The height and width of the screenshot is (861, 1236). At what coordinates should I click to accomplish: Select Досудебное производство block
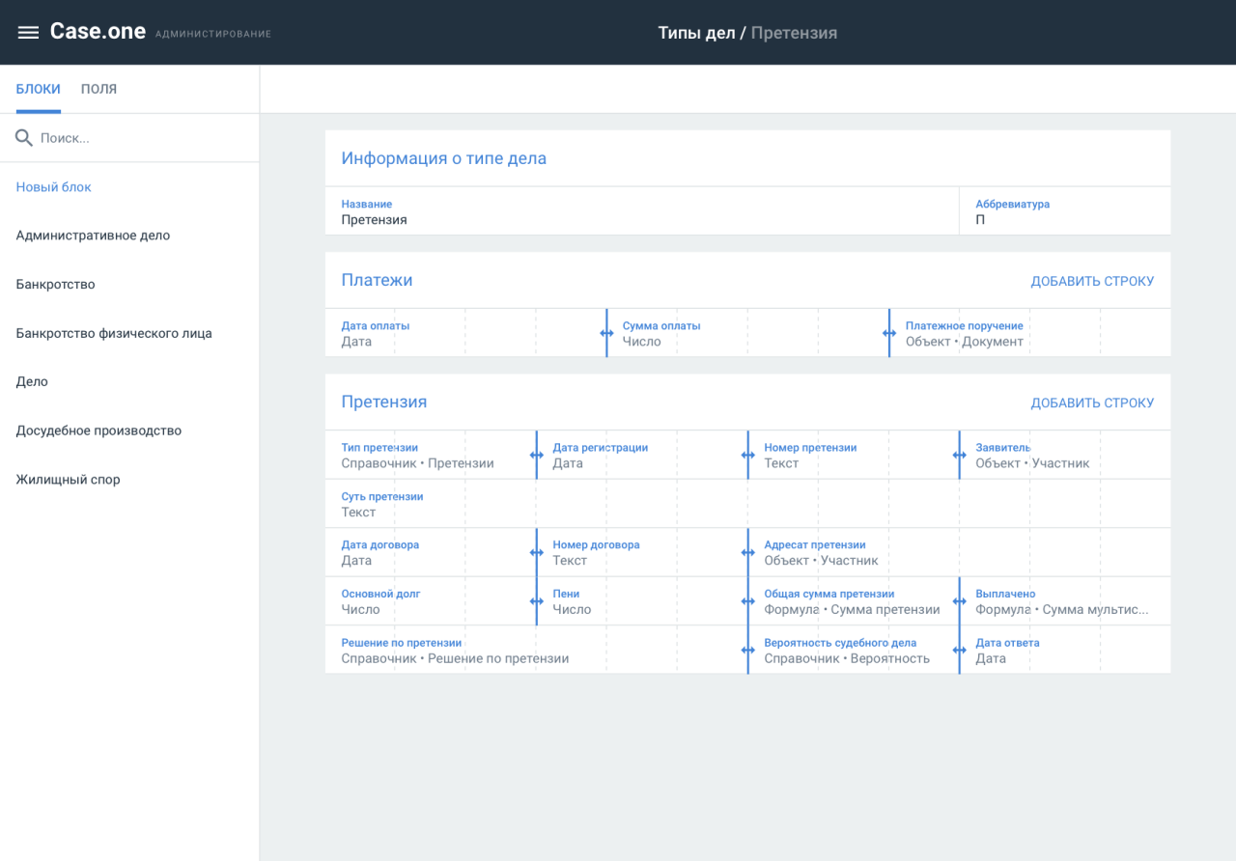(x=129, y=430)
